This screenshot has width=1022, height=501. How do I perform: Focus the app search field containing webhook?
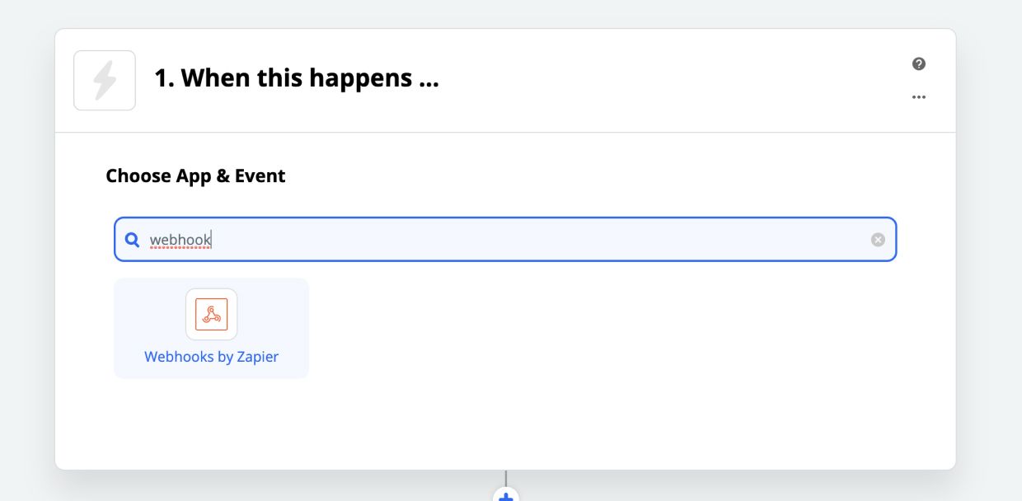(505, 240)
